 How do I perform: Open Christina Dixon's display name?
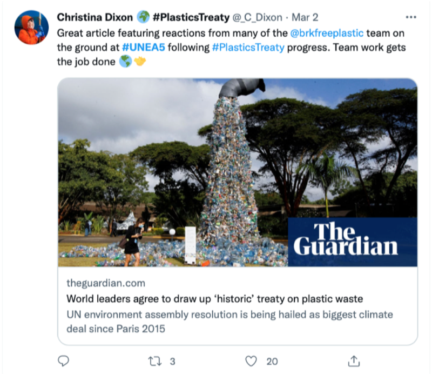[x=95, y=18]
